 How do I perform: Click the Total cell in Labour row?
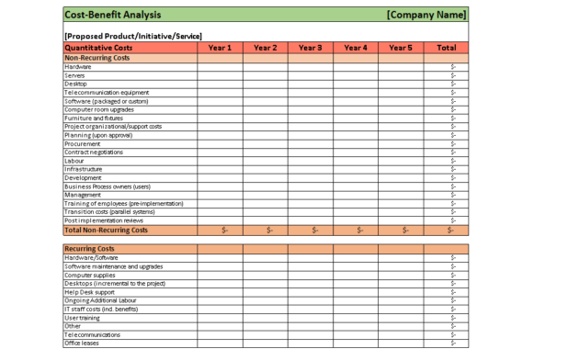point(447,161)
